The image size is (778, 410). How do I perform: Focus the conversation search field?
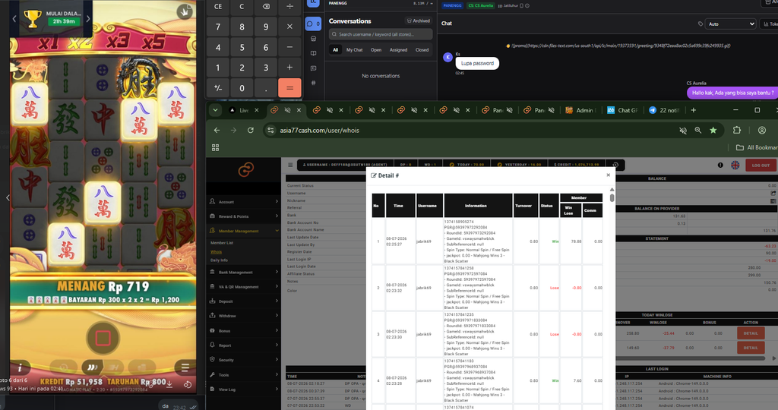(381, 34)
